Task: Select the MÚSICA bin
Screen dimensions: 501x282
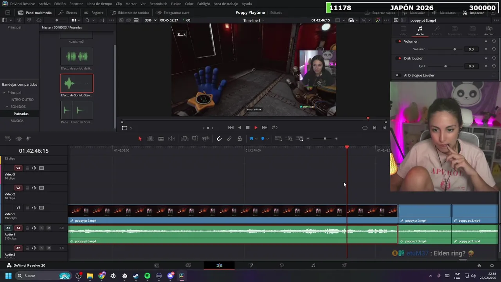Action: point(17,121)
